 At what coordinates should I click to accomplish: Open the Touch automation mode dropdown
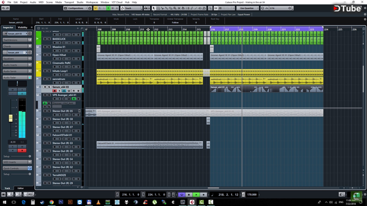[131, 8]
